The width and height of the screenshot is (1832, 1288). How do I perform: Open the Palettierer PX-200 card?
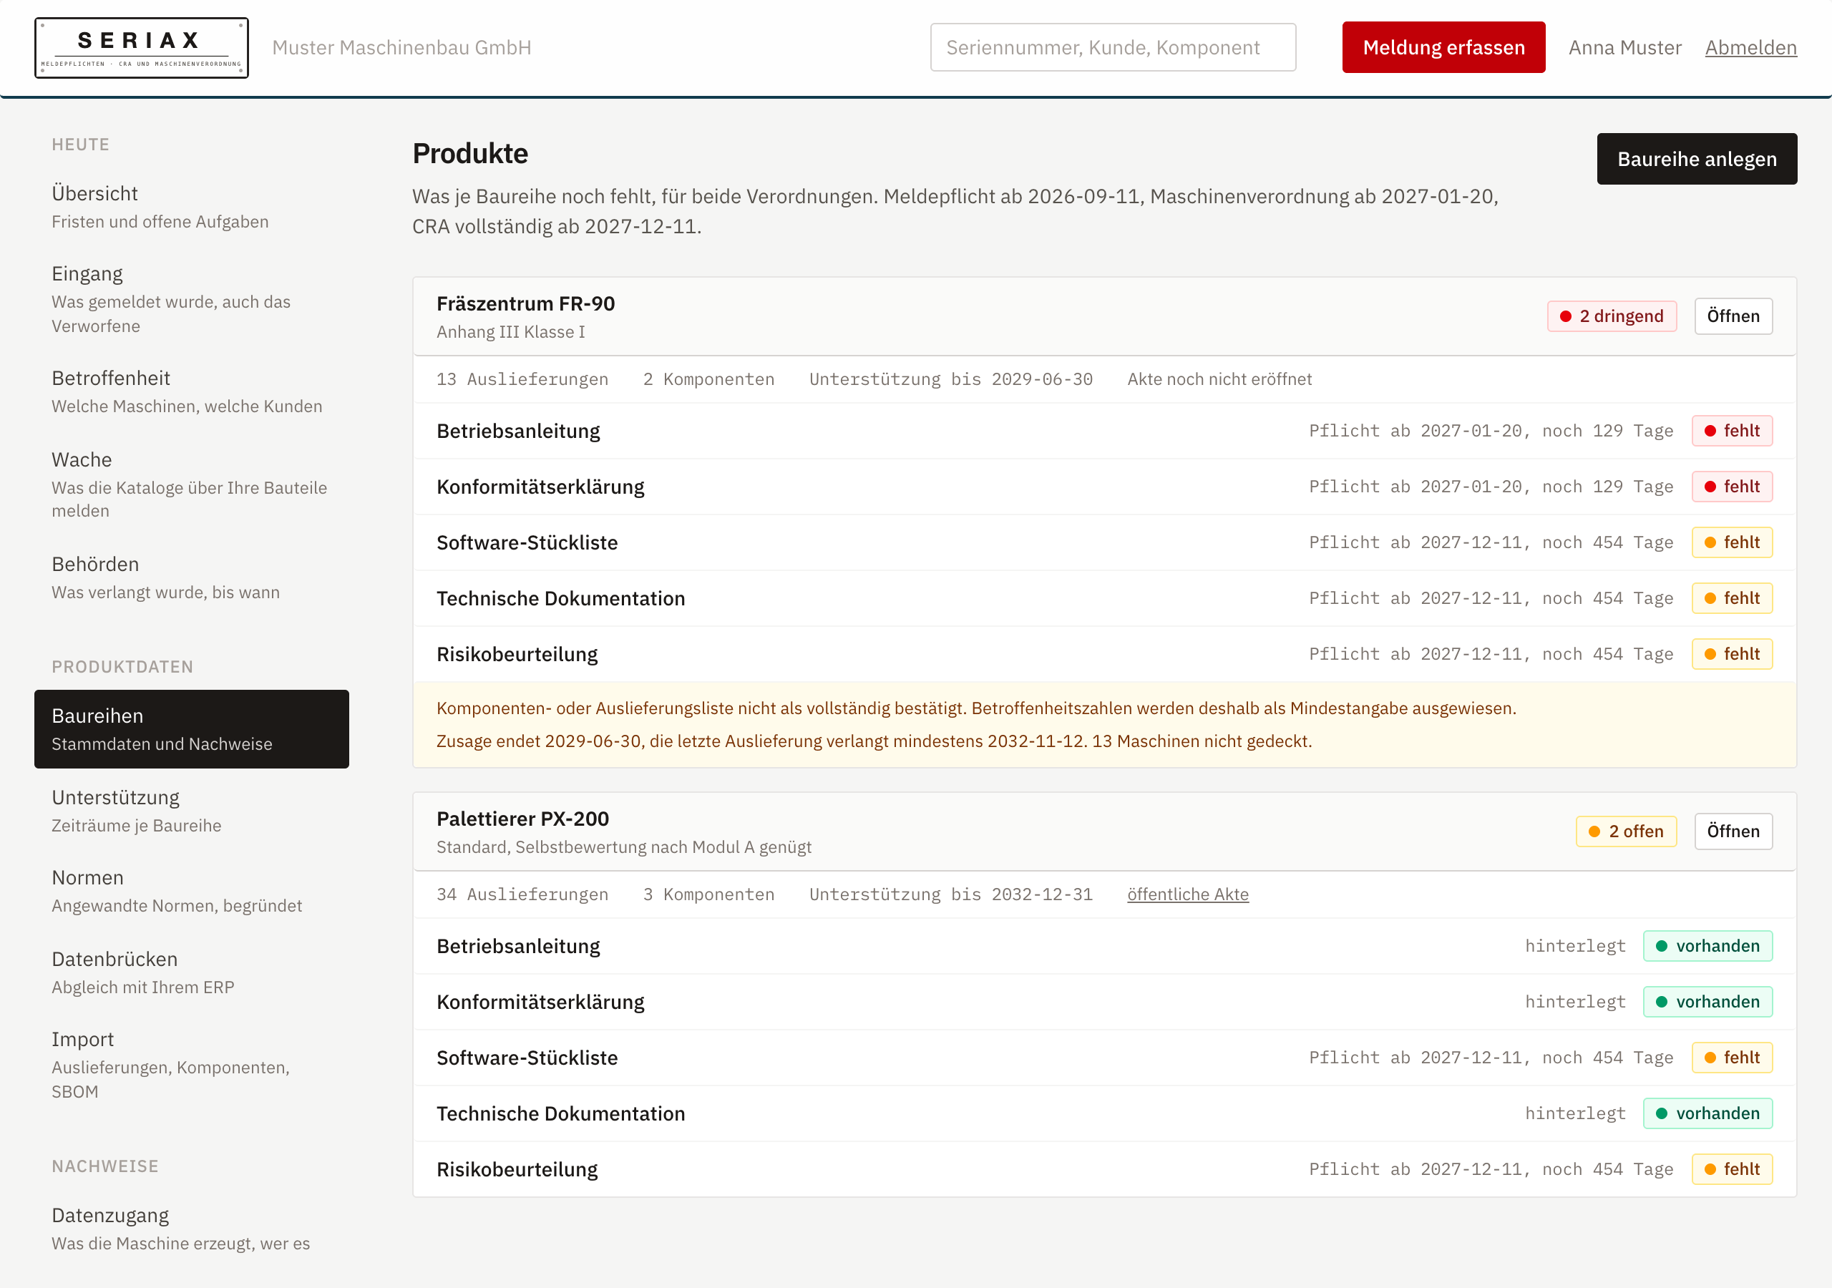click(x=1733, y=831)
